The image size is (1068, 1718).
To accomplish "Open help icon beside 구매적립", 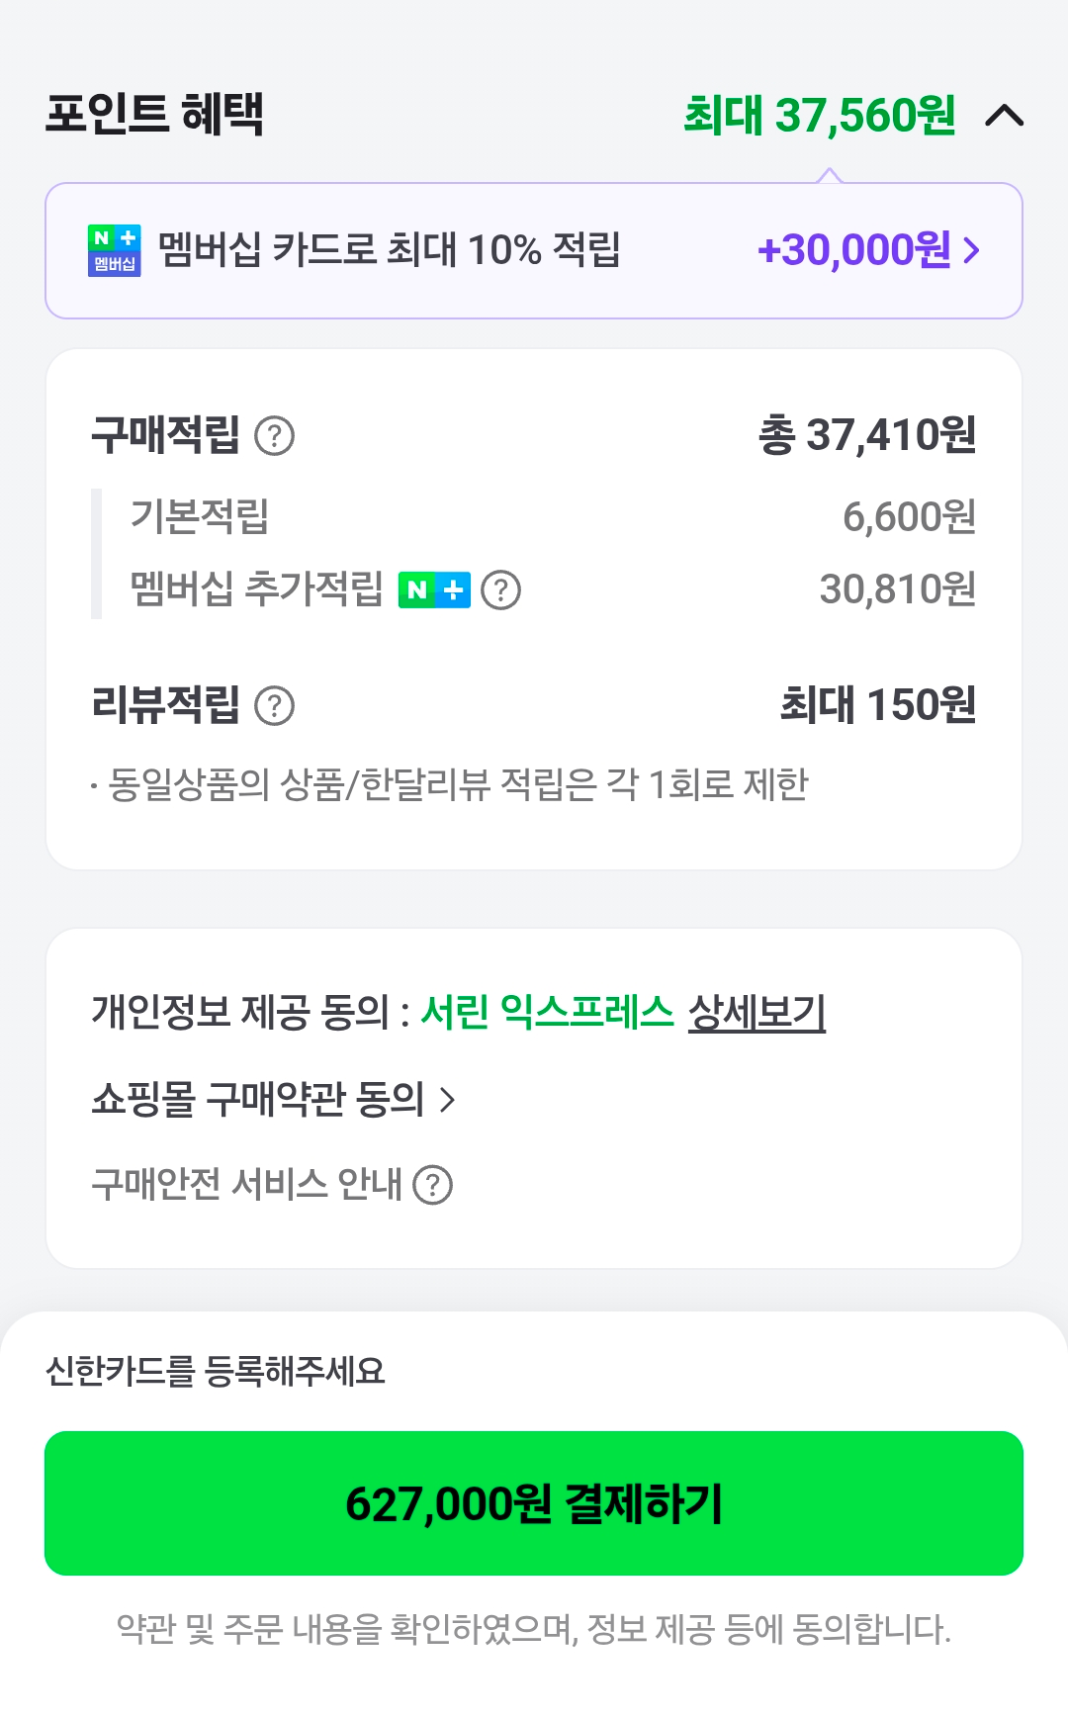I will pyautogui.click(x=275, y=435).
